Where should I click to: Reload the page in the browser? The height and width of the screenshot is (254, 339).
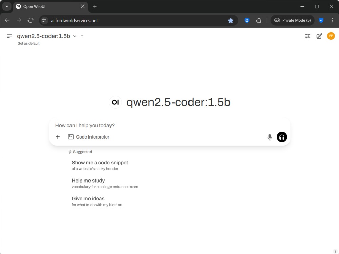click(31, 20)
